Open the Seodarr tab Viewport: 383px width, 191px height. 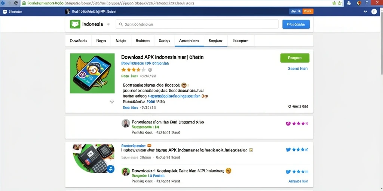point(215,41)
